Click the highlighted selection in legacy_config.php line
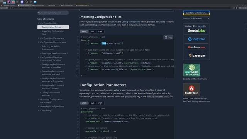247x139 pixels. [104, 43]
